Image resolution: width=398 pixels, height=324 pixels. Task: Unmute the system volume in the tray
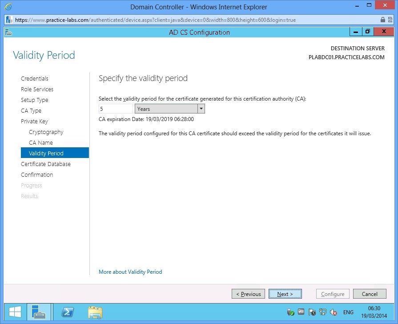click(x=334, y=312)
